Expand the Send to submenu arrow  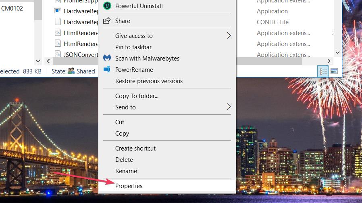(229, 107)
